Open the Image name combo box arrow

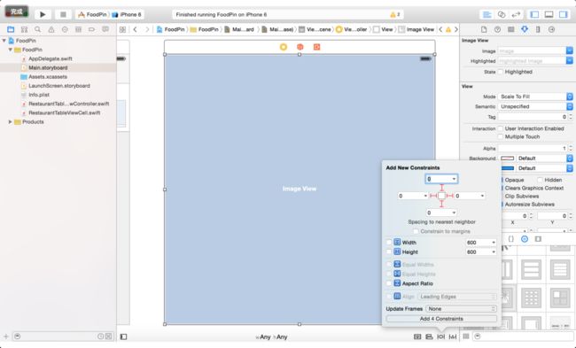[x=570, y=50]
